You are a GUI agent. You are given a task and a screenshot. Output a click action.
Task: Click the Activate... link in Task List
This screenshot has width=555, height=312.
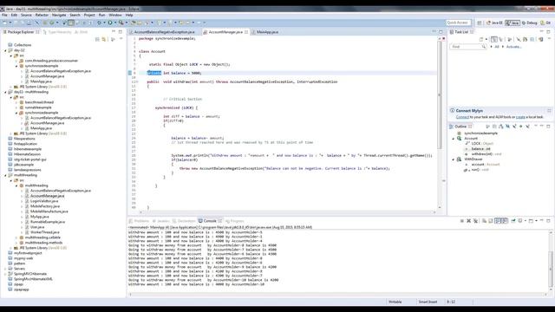513,47
